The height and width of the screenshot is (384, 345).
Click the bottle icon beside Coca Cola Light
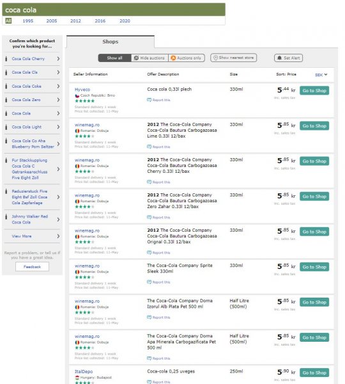coord(6,127)
